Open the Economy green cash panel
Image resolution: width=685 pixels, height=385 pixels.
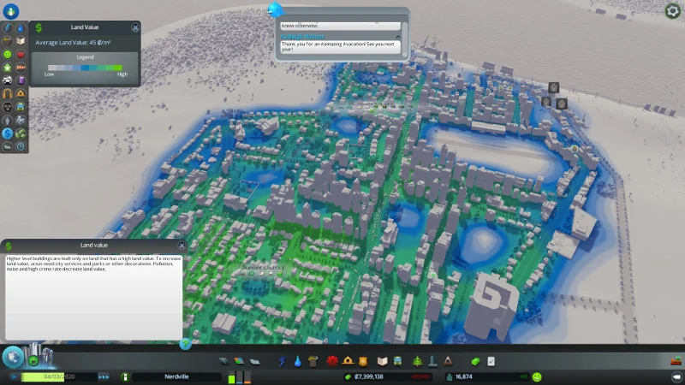coord(475,361)
